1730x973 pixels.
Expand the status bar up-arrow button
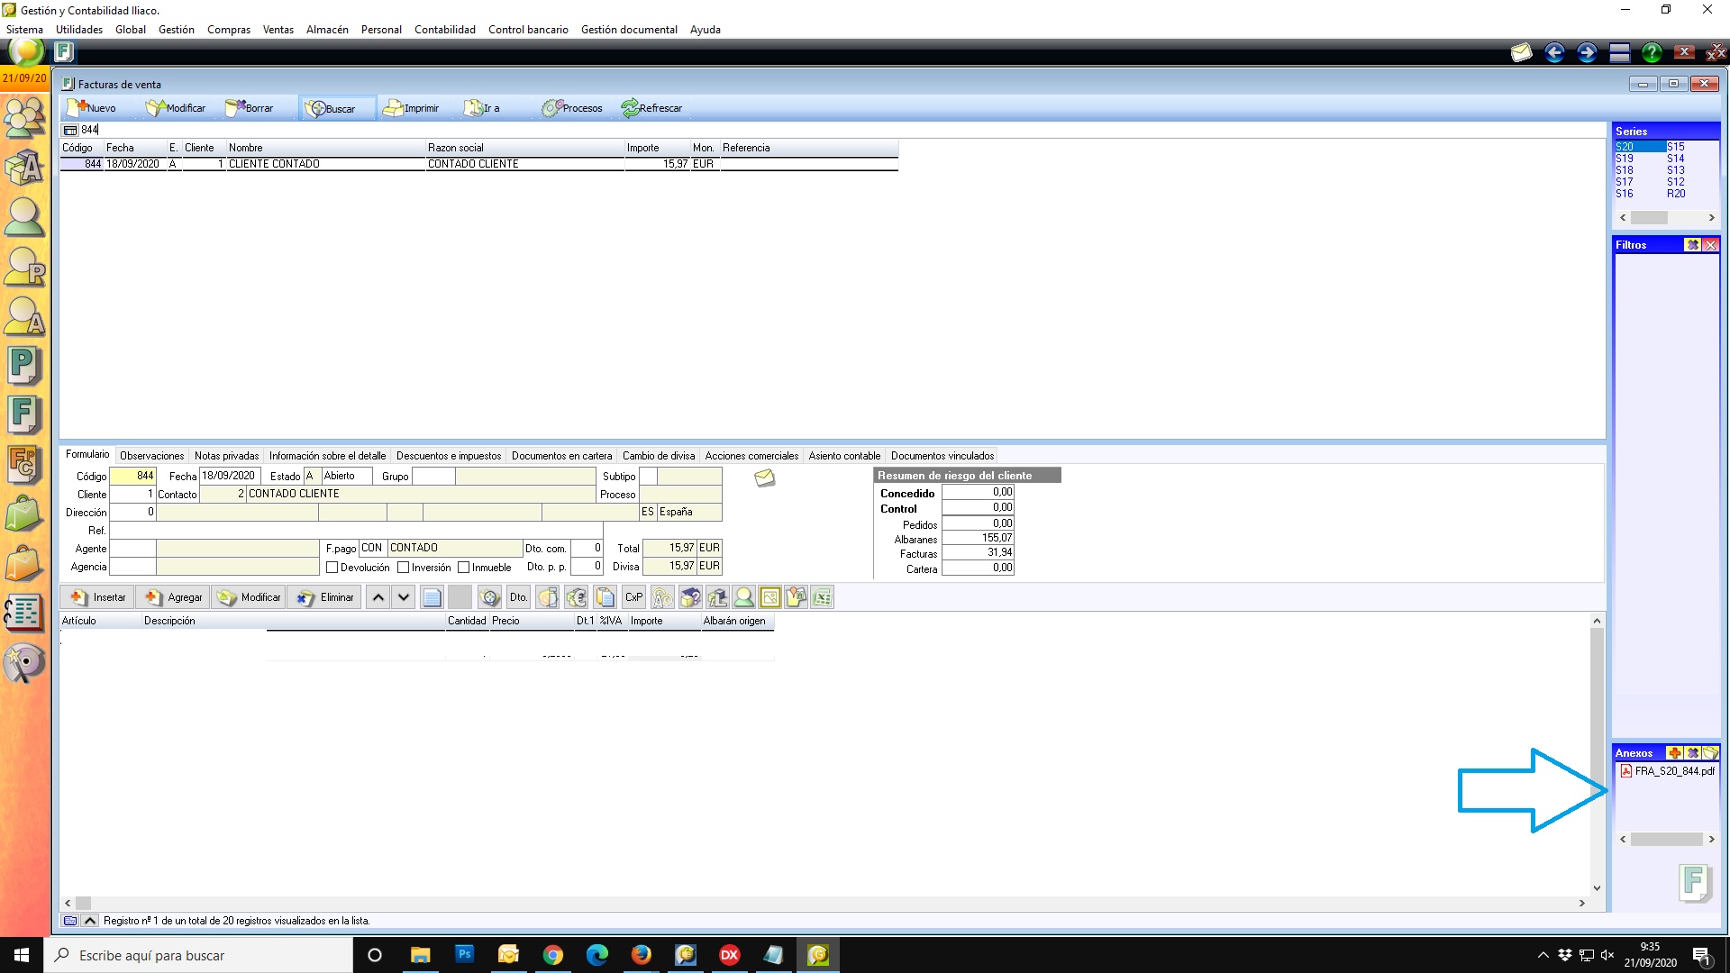click(90, 921)
